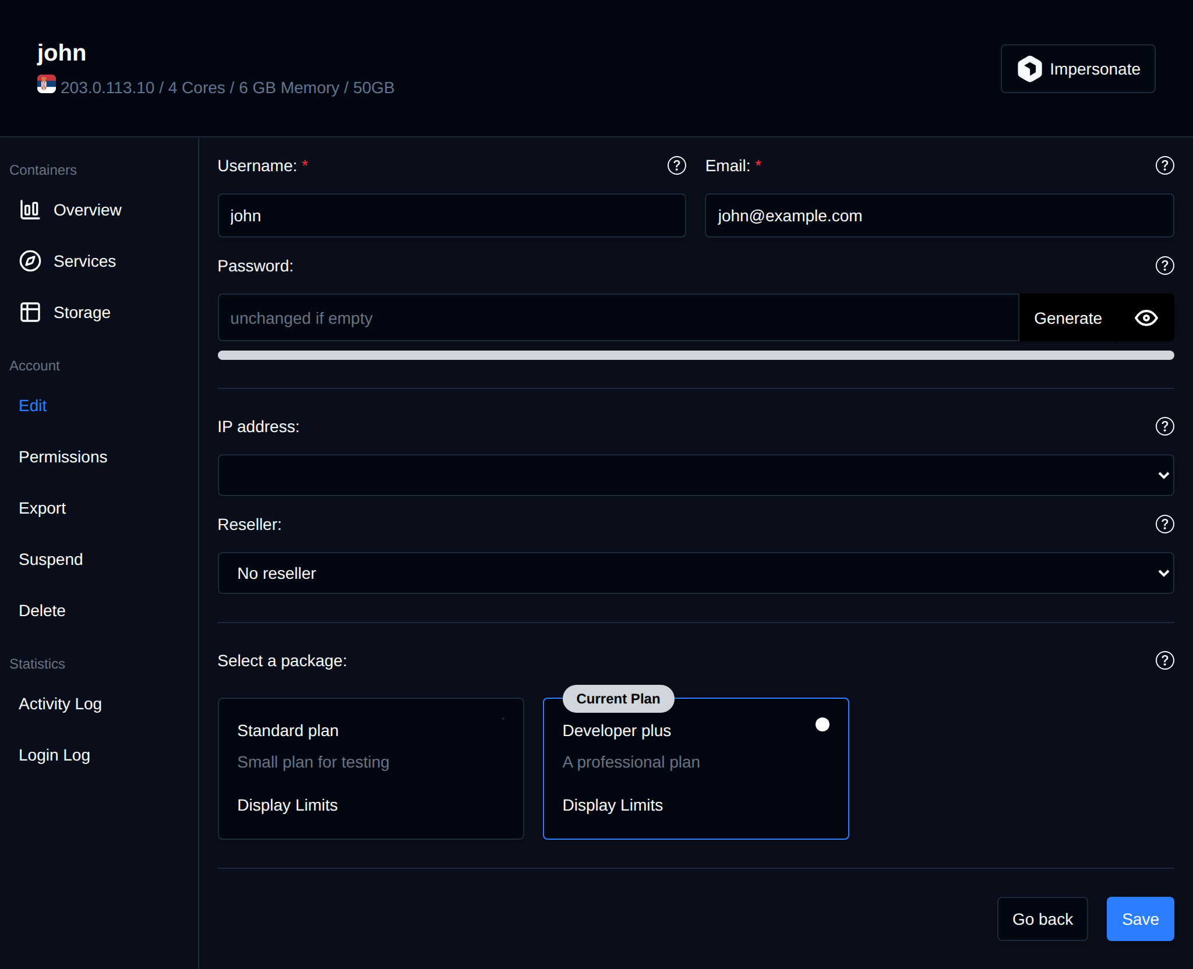Screen dimensions: 1193x969
Task: Click the Account section label
Action: point(34,366)
